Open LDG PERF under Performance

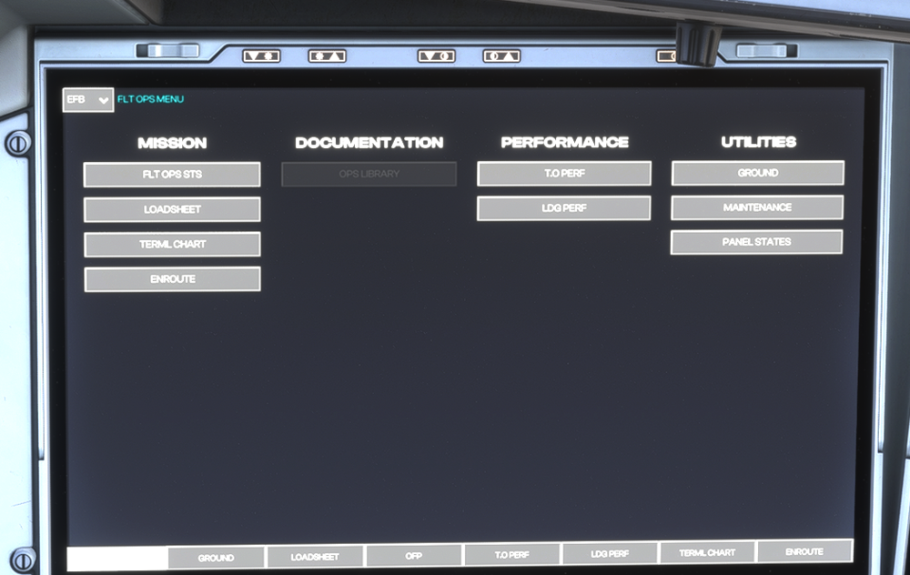(x=564, y=208)
